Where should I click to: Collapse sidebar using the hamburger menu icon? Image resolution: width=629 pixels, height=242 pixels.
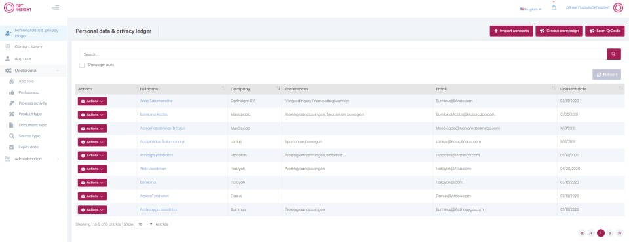[x=55, y=8]
